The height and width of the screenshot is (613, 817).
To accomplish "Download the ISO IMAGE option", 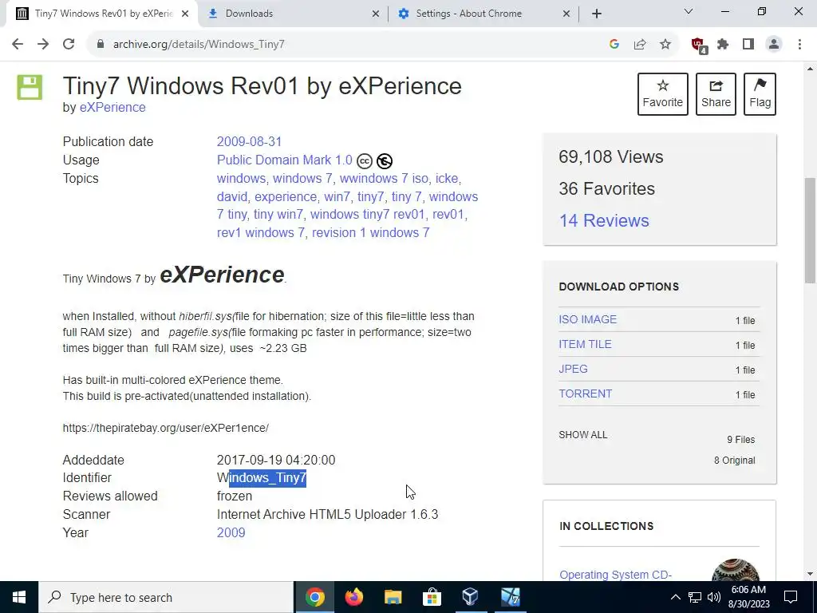I will coord(588,319).
